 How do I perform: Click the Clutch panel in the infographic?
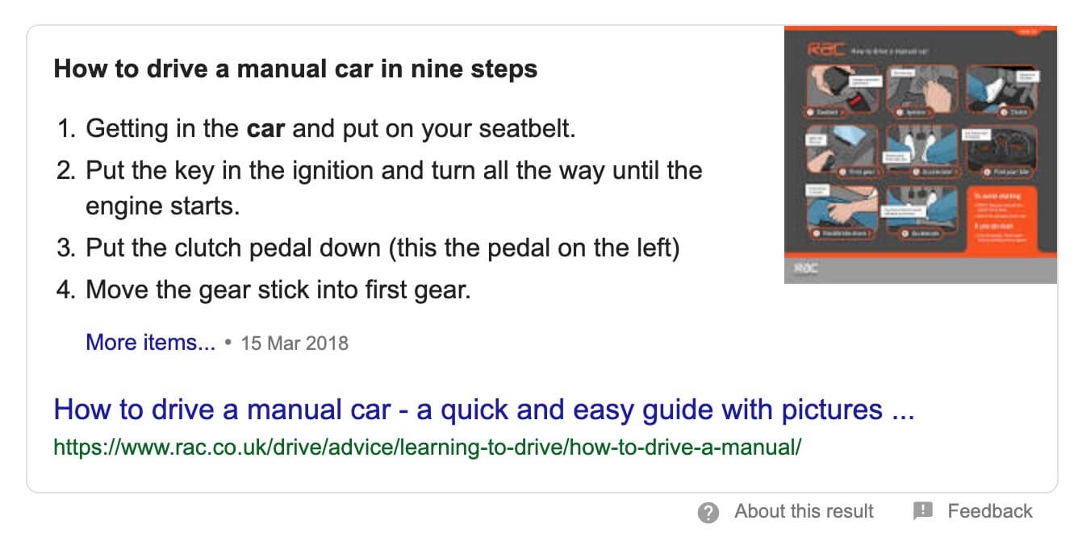pos(1000,91)
